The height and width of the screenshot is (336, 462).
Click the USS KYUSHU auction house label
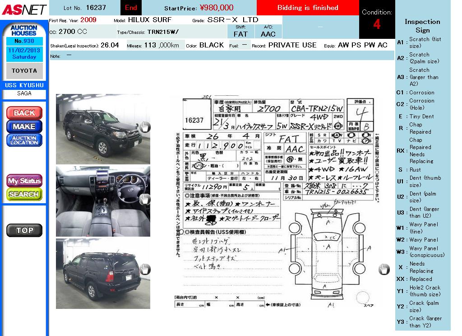(x=24, y=85)
